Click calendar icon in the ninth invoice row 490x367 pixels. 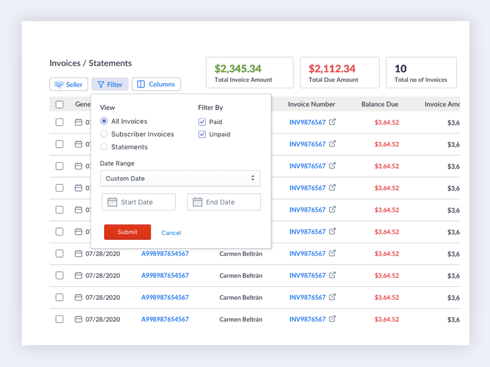(x=78, y=297)
